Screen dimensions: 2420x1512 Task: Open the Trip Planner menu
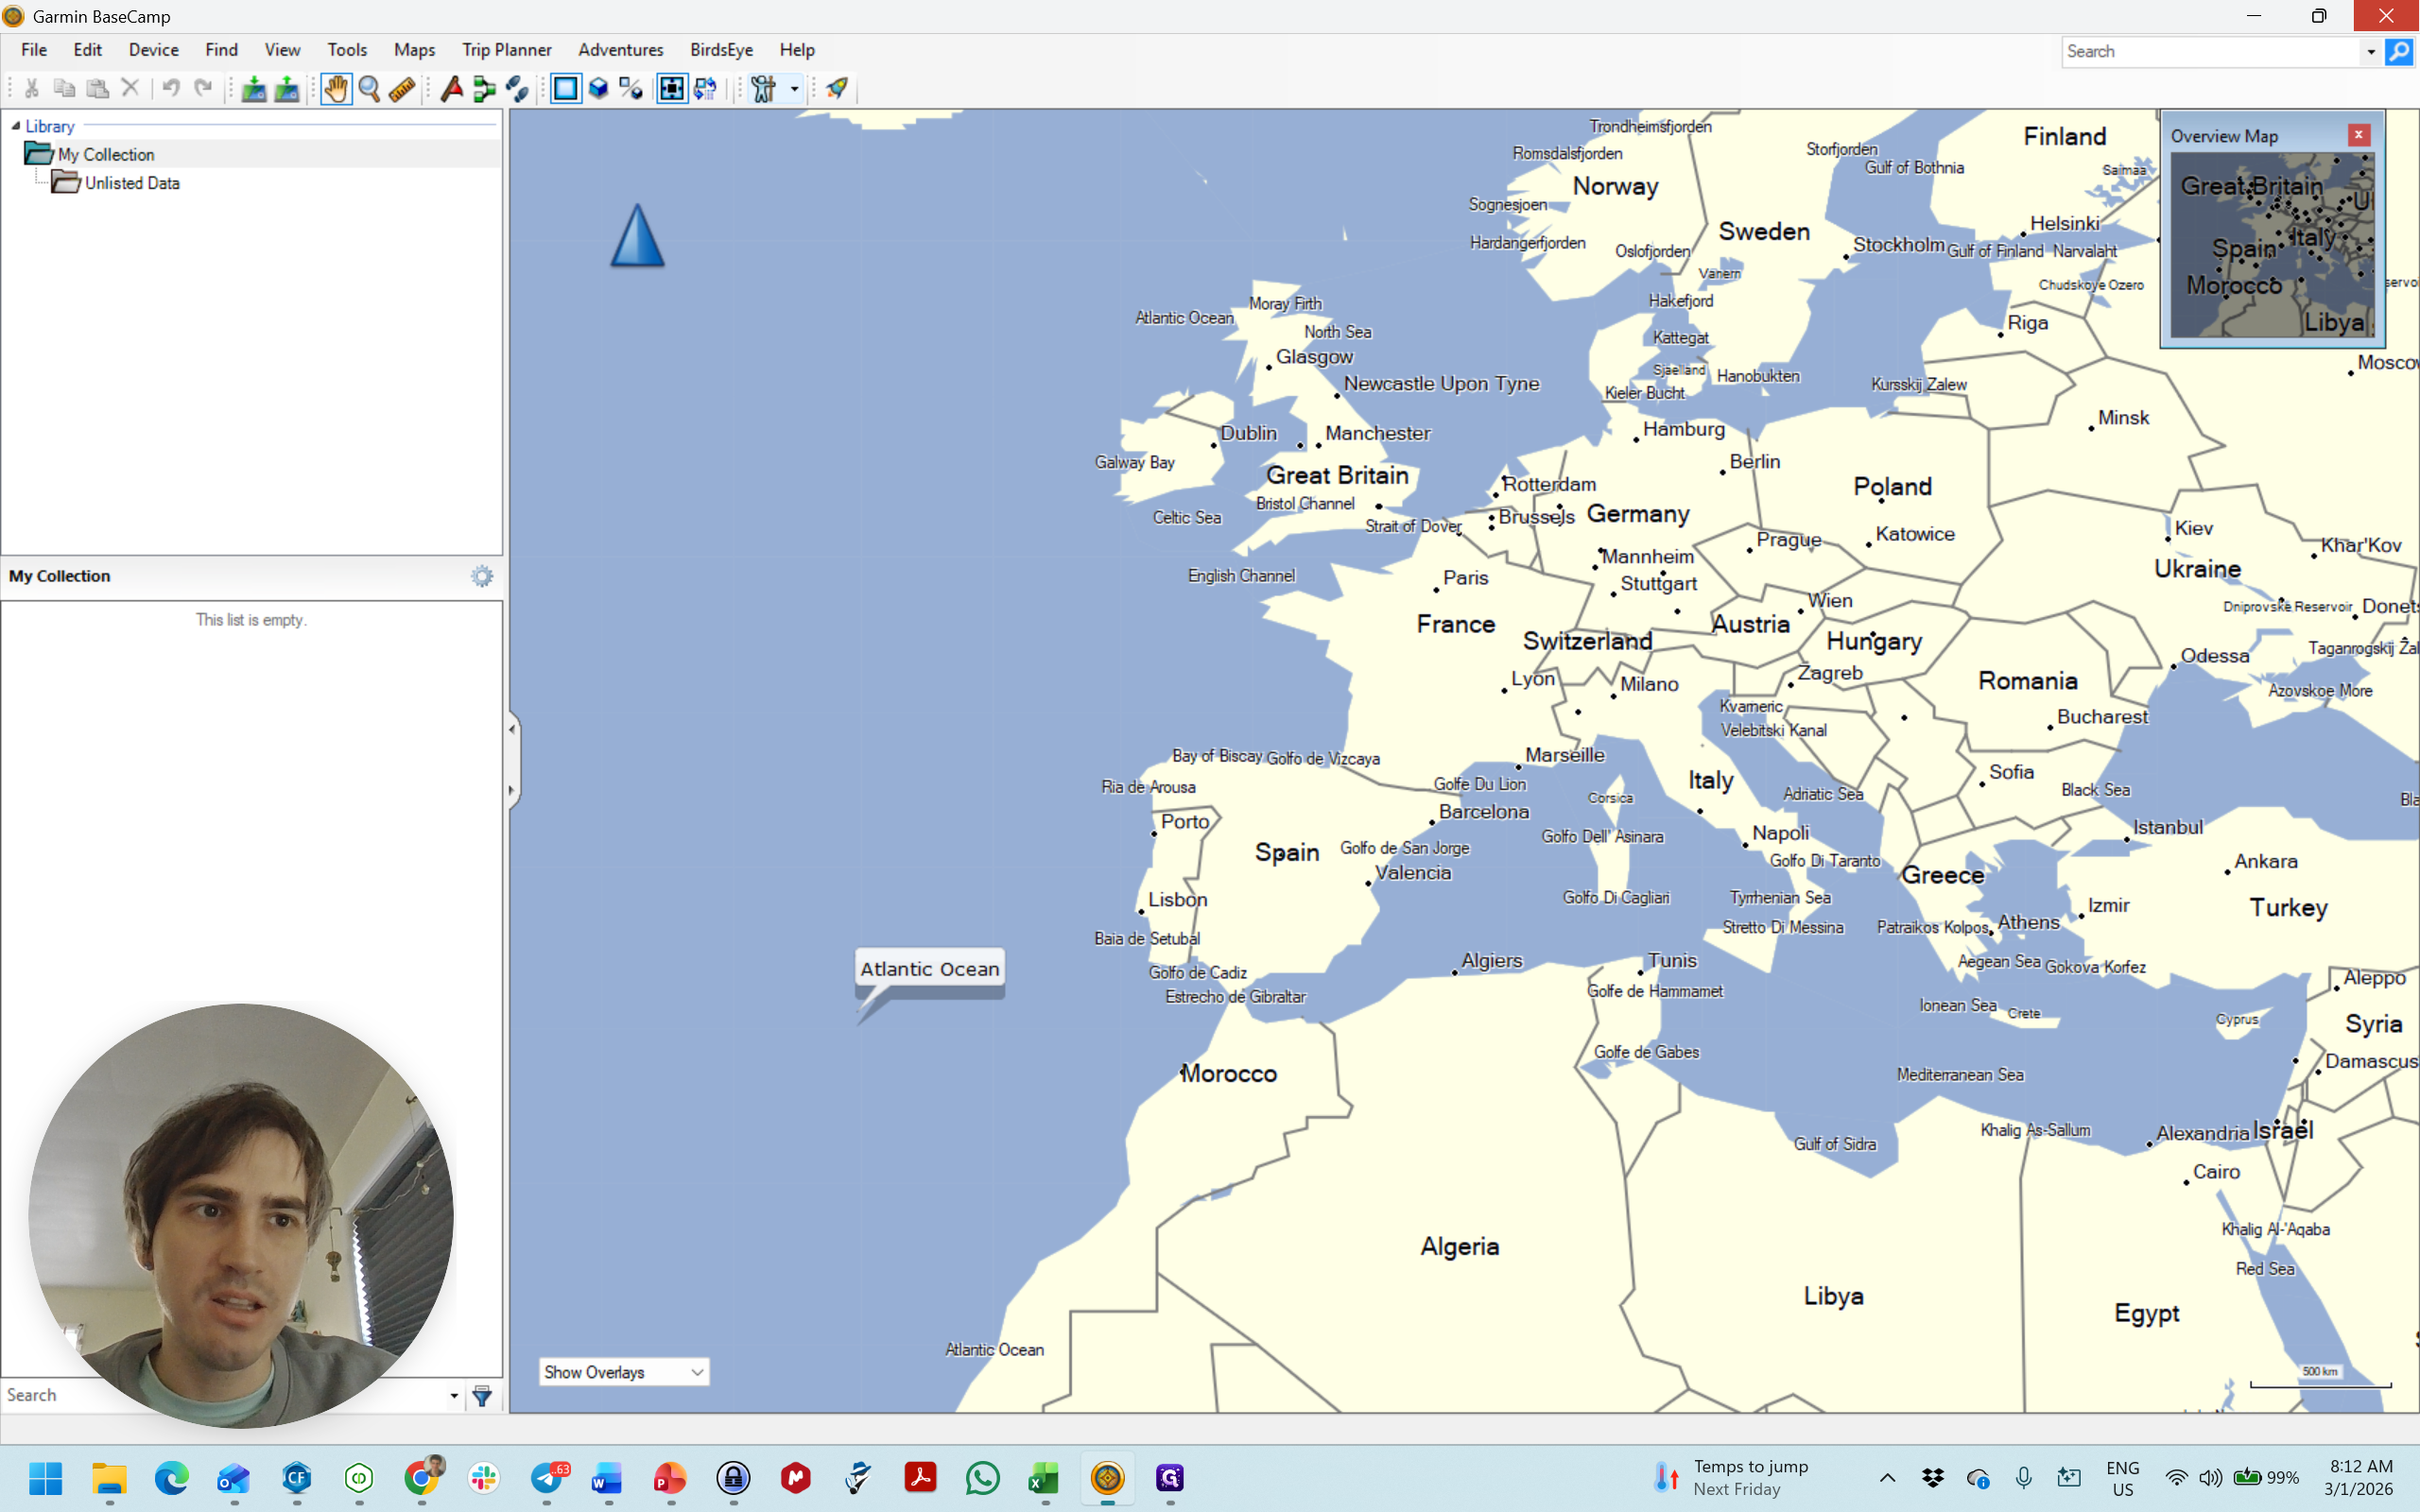tap(506, 49)
